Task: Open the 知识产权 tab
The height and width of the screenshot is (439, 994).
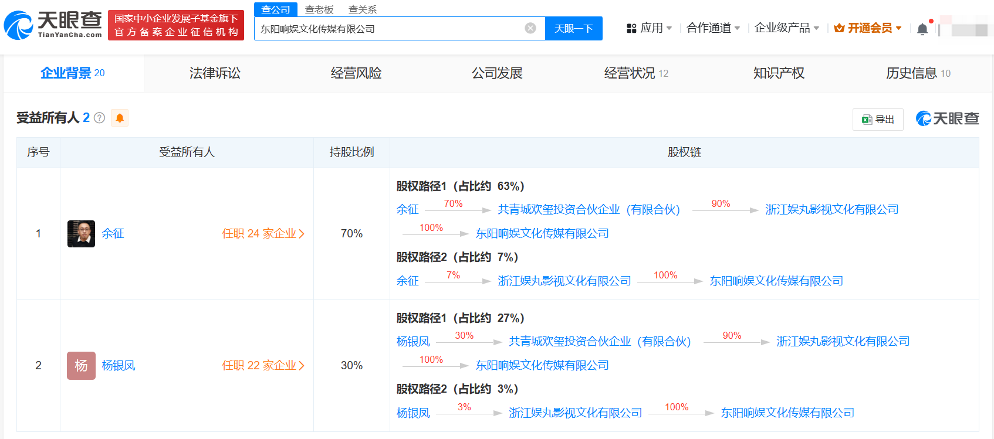Action: click(779, 73)
